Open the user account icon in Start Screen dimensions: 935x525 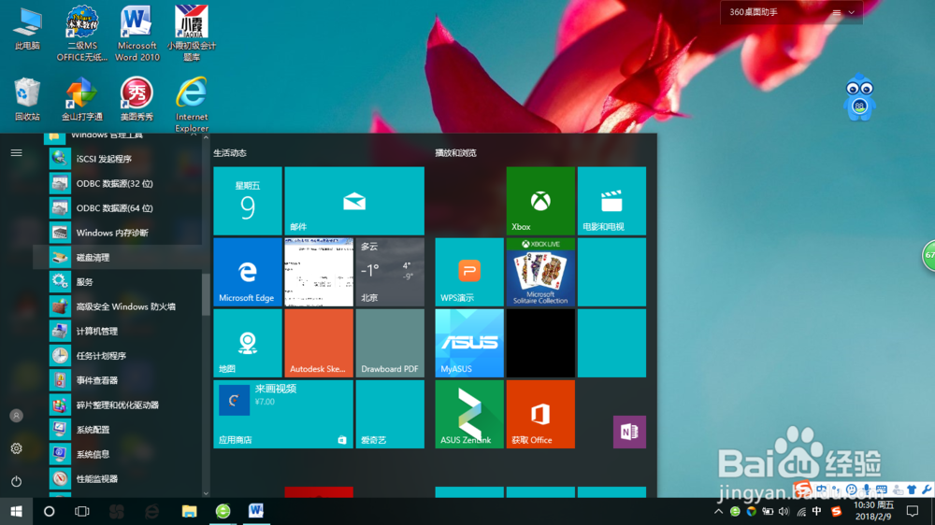point(16,416)
